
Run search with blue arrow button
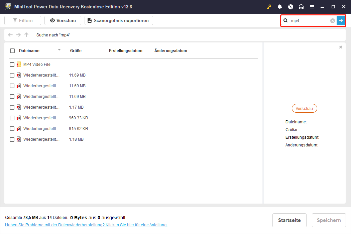(x=341, y=21)
